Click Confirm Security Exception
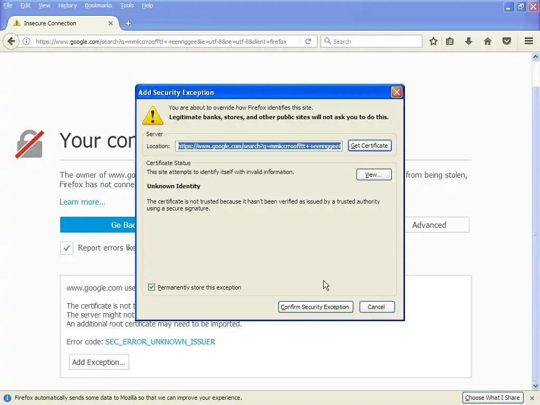Image resolution: width=540 pixels, height=405 pixels. pyautogui.click(x=315, y=307)
